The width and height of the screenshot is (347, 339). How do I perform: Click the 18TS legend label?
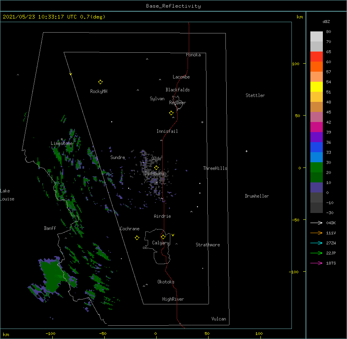[331, 263]
